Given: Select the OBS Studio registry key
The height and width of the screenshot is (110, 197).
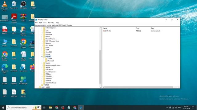Looking at the screenshot, I should 49,46.
